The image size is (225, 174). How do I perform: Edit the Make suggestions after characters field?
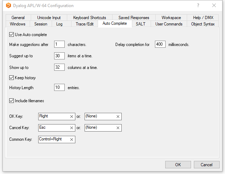59,44
